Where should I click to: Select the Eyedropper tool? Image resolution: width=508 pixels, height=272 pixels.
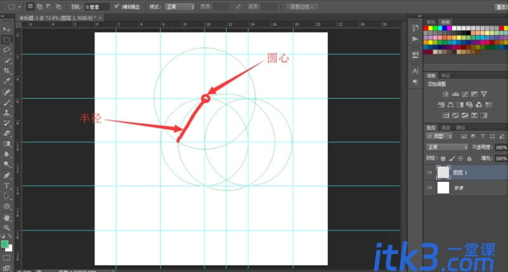(6, 81)
